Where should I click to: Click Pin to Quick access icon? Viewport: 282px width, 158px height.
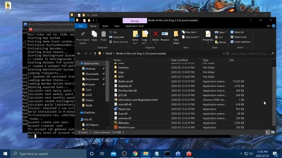(x=83, y=34)
